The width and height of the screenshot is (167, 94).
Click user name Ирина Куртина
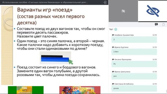(121, 47)
